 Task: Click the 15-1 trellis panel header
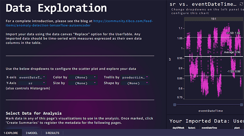pyautogui.click(x=213, y=19)
